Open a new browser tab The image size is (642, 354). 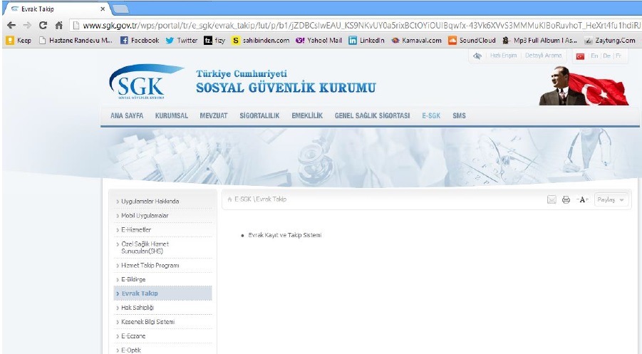point(120,9)
